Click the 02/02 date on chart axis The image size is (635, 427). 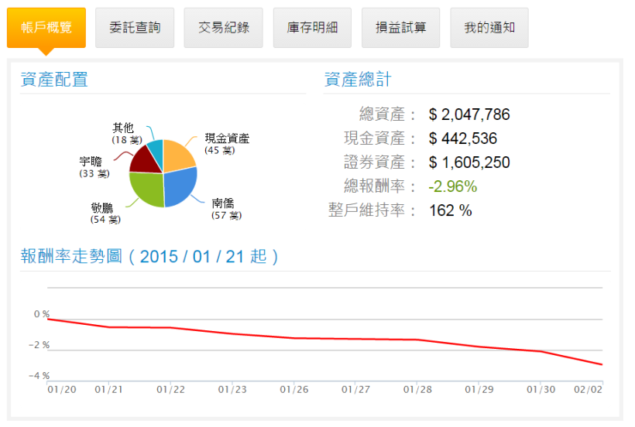click(588, 390)
